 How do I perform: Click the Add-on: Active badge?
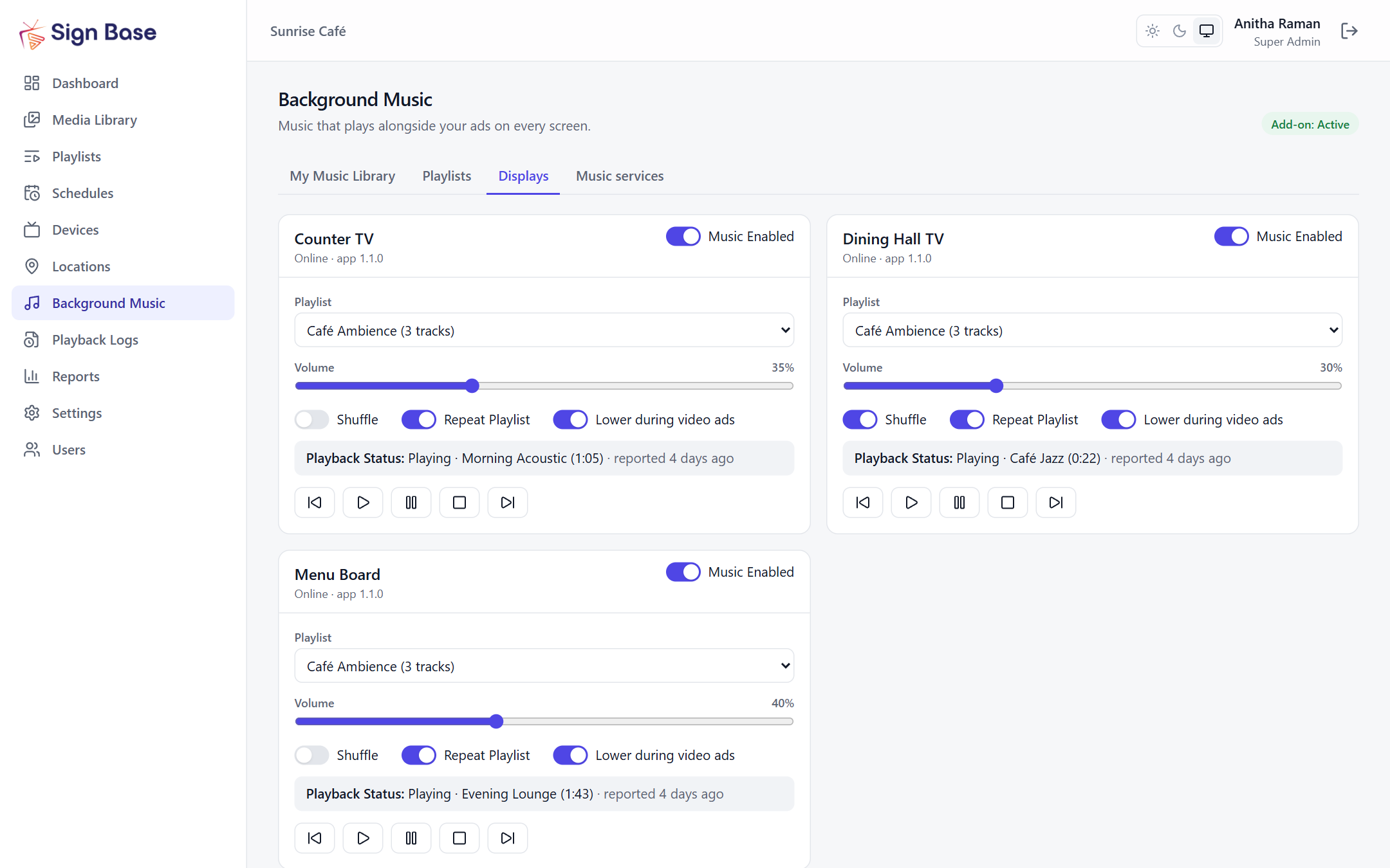point(1310,125)
